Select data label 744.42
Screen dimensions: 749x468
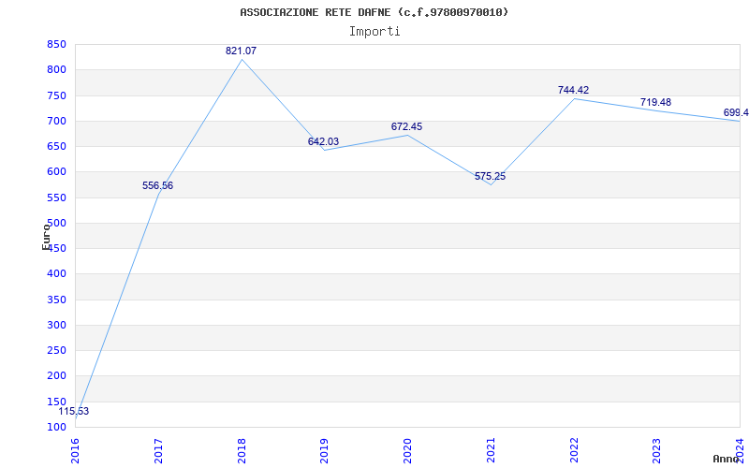(x=573, y=90)
